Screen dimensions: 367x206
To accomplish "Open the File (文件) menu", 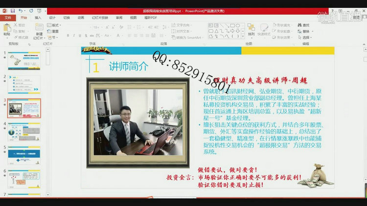I will point(7,18).
